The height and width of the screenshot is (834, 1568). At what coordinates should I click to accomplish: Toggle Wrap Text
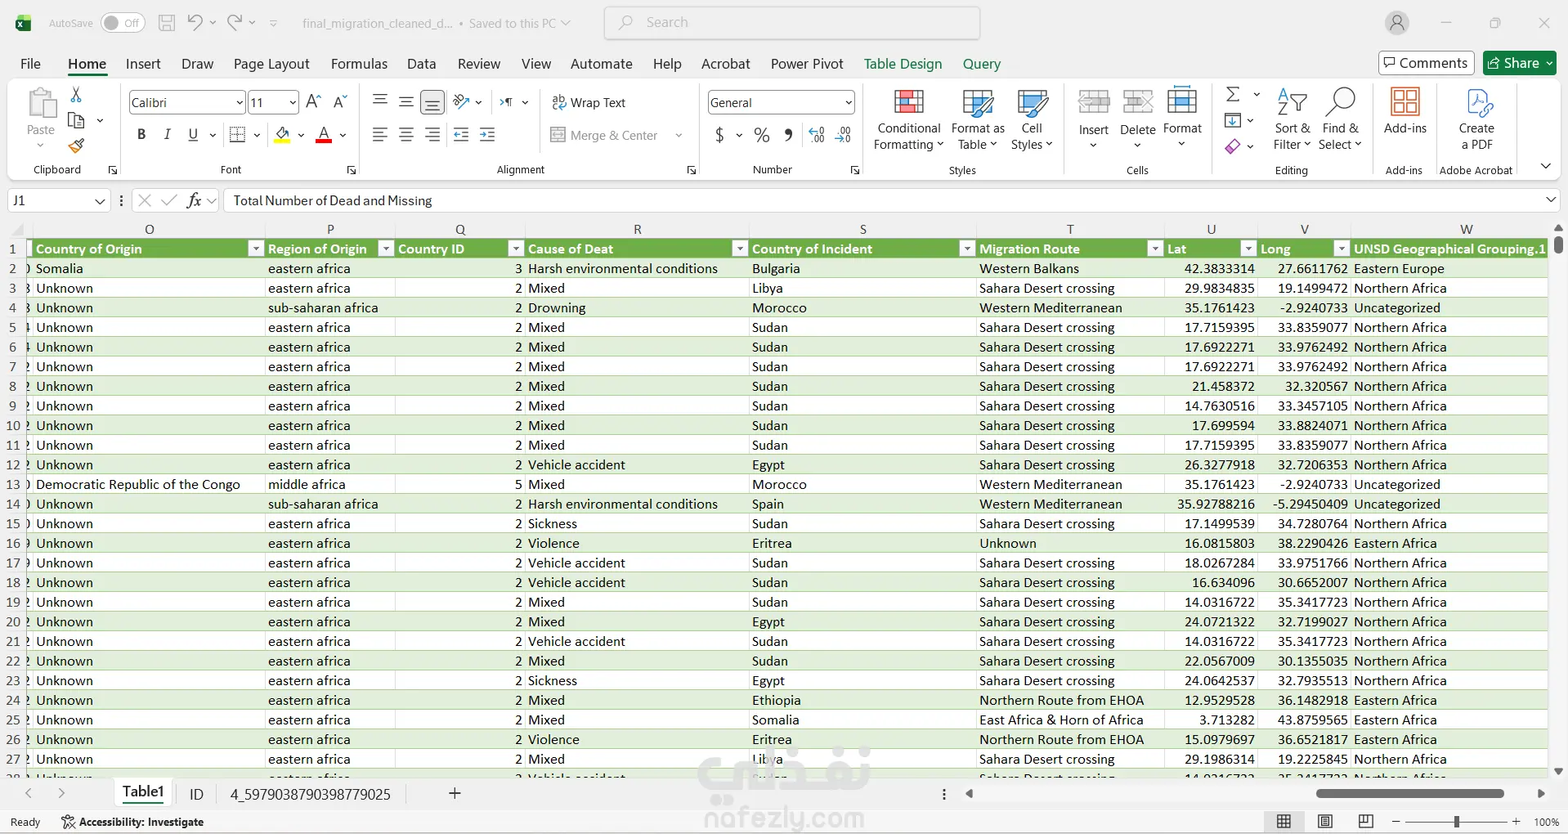(589, 102)
